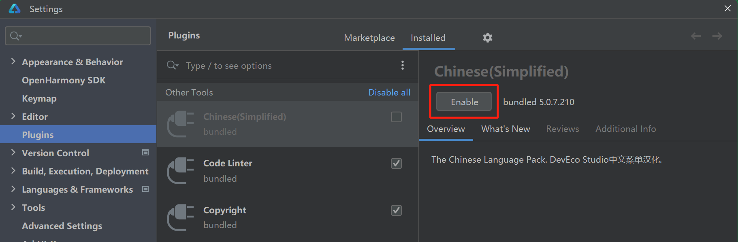Select Keymap in the settings tree

coord(39,98)
